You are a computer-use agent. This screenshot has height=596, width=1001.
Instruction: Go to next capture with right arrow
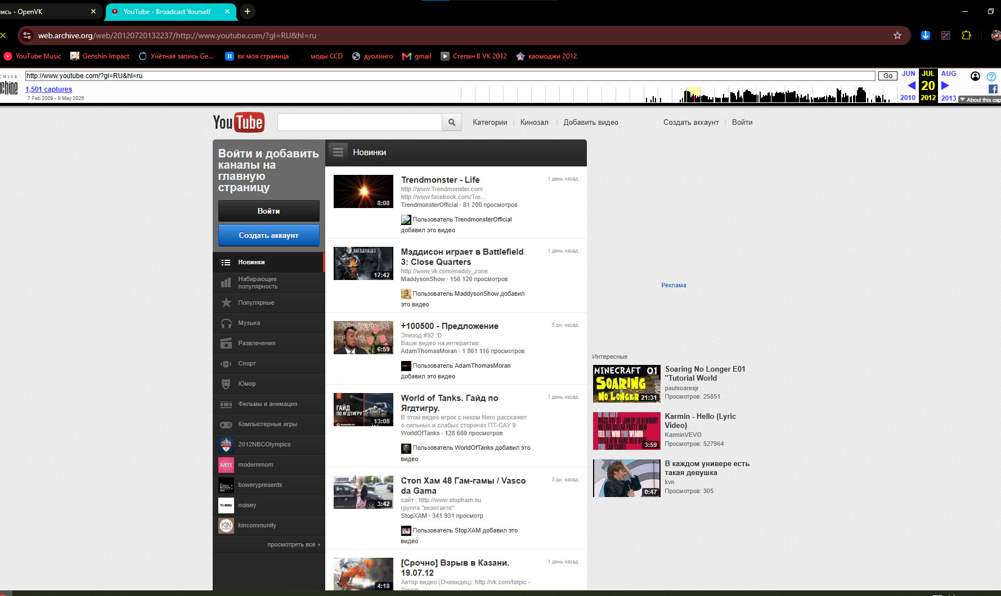pos(945,85)
